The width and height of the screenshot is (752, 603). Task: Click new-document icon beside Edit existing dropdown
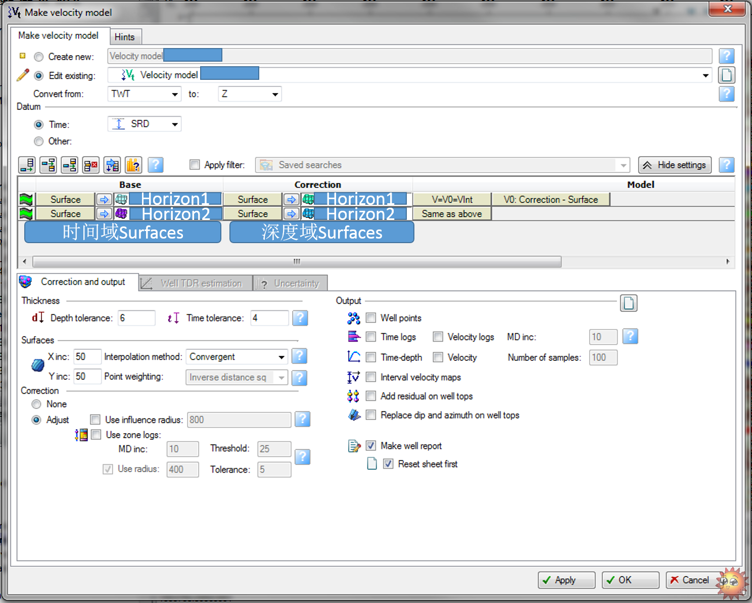point(726,75)
